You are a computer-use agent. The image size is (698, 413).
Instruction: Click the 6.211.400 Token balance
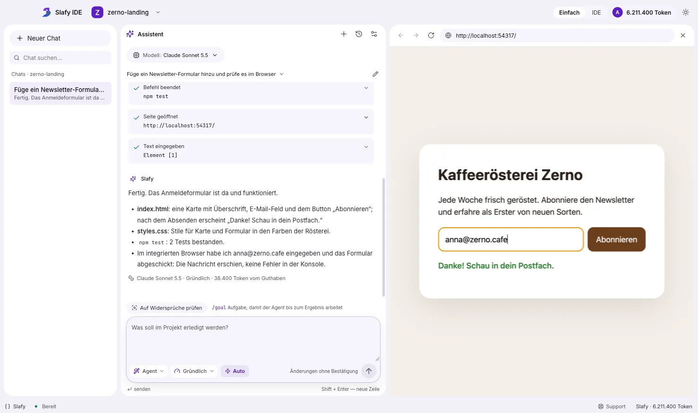pyautogui.click(x=648, y=13)
